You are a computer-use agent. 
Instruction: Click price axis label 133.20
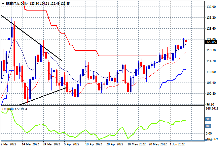(211, 17)
